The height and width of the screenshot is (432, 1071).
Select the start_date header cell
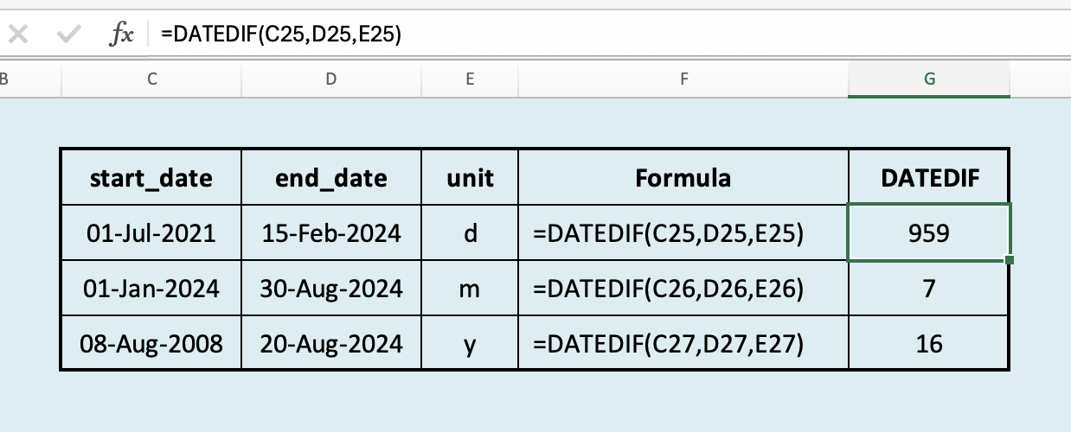[x=151, y=178]
